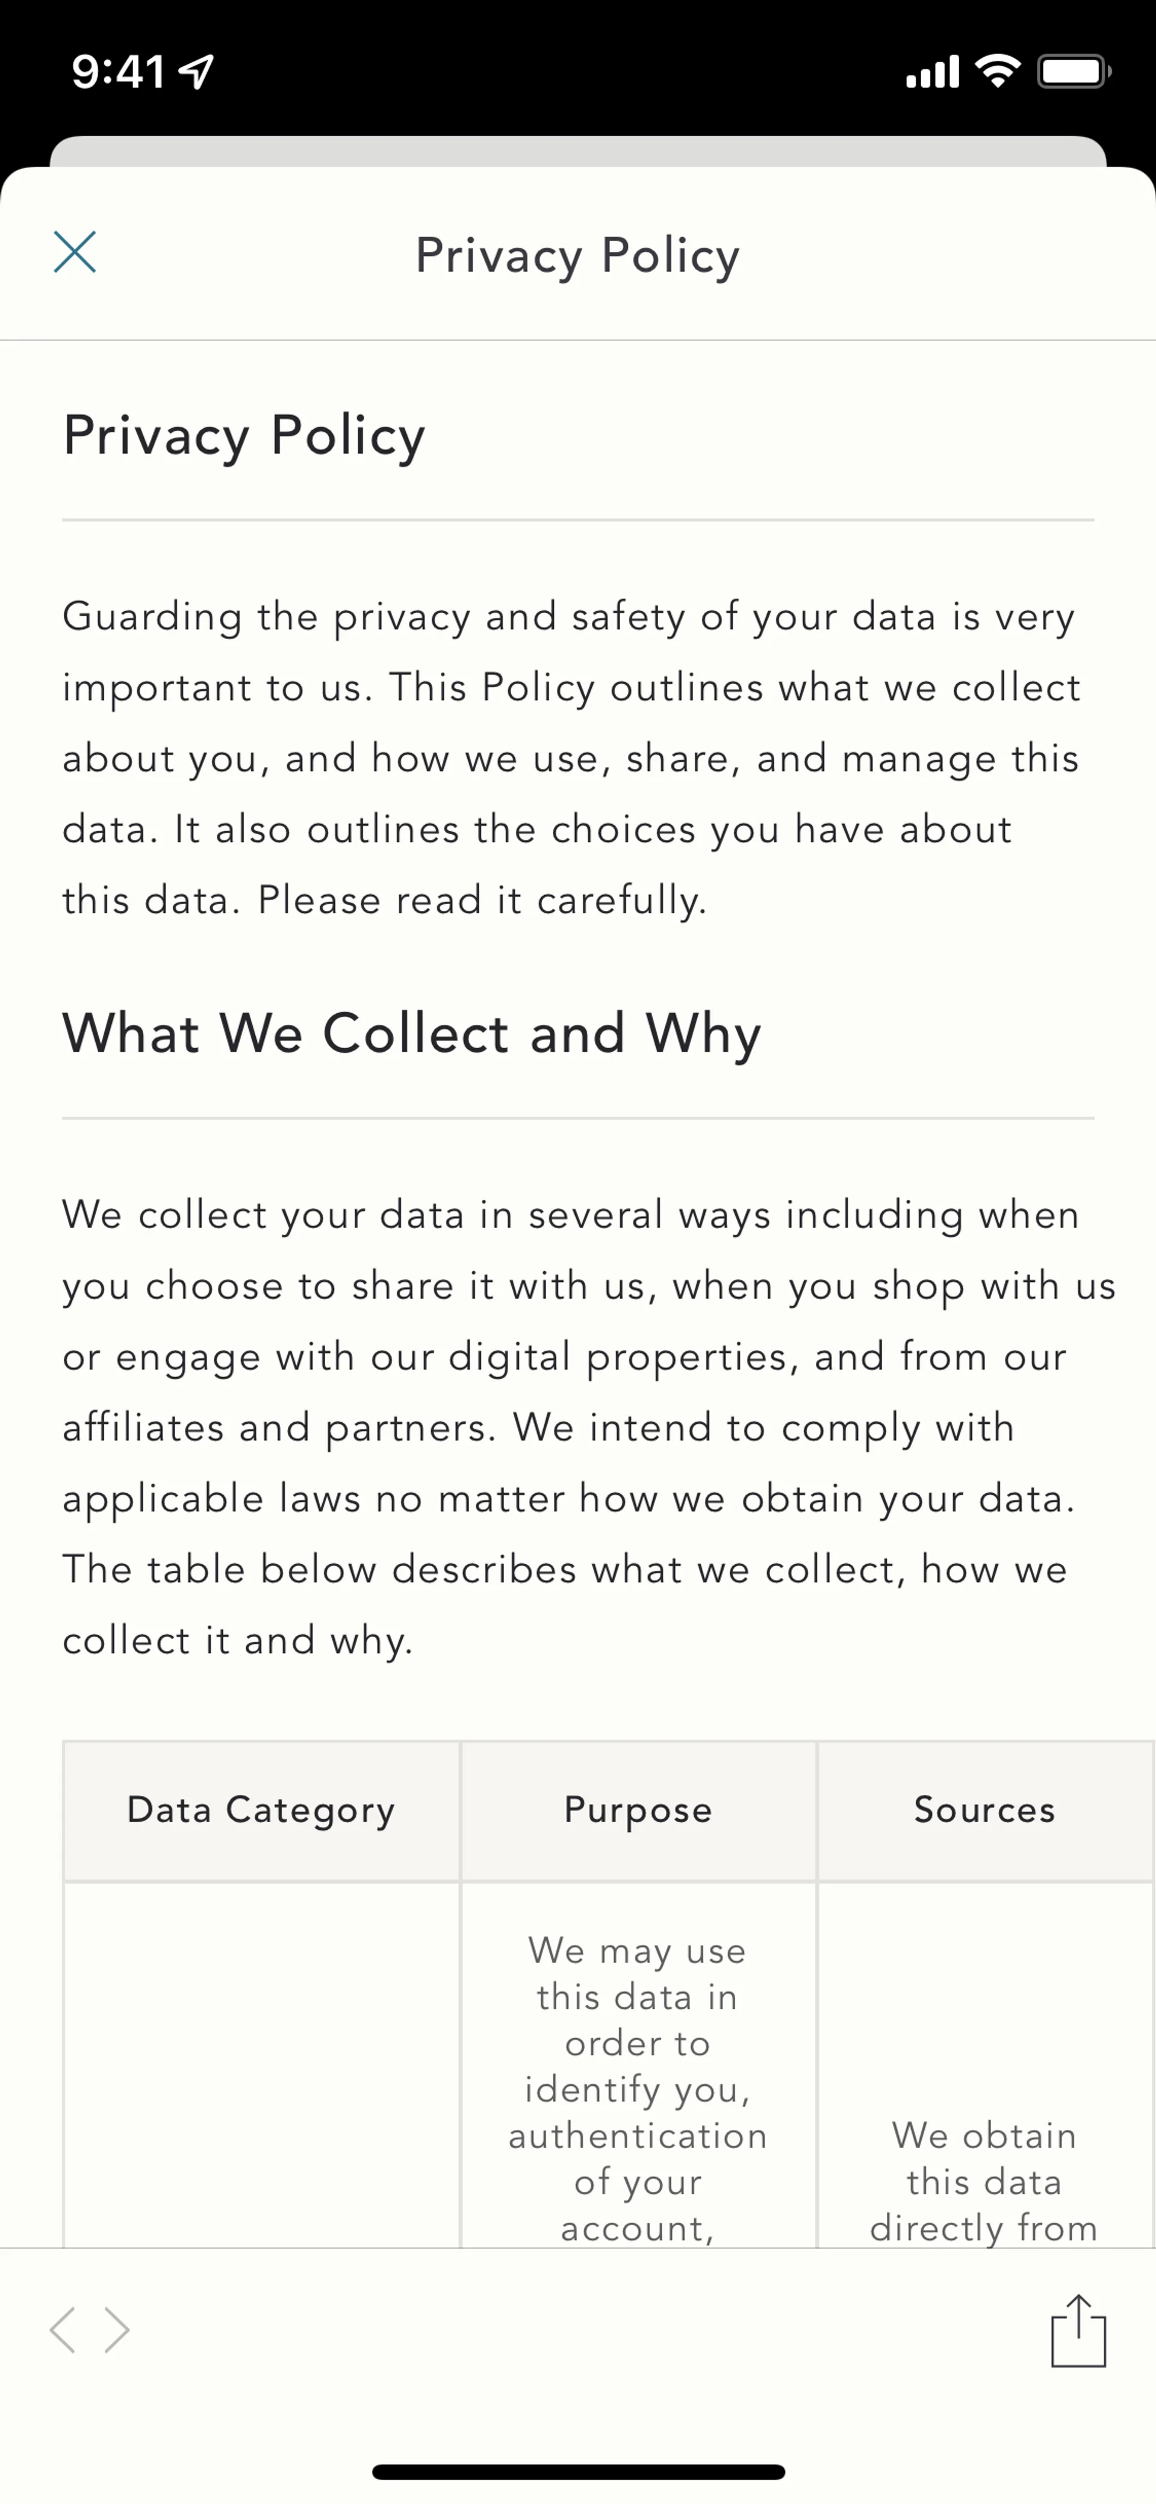Tap the Data Category column header
Screen dimensions: 1156x2504
[261, 1810]
